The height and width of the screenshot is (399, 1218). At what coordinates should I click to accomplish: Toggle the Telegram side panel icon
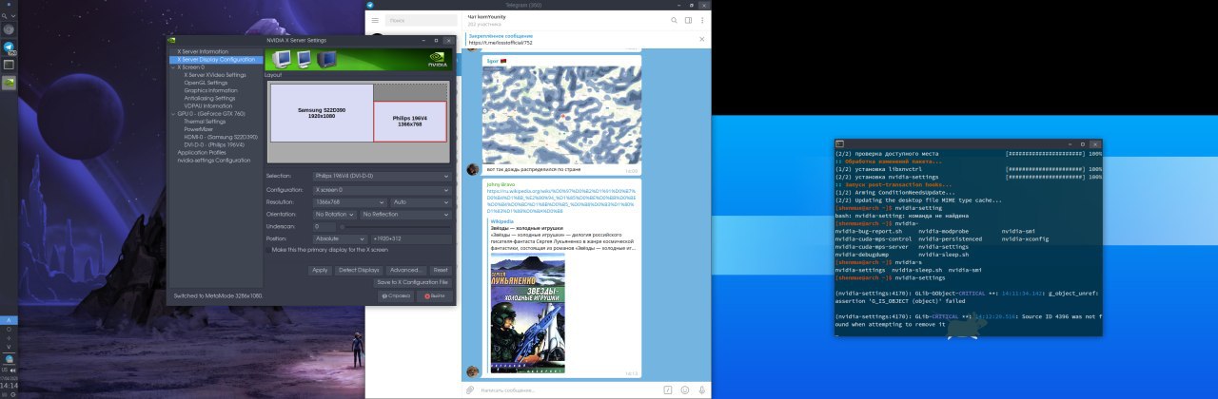point(688,20)
